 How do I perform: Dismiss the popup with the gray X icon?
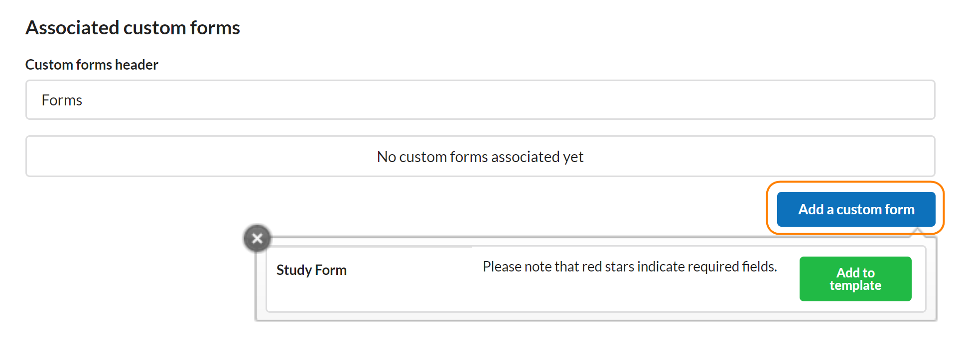pyautogui.click(x=257, y=239)
